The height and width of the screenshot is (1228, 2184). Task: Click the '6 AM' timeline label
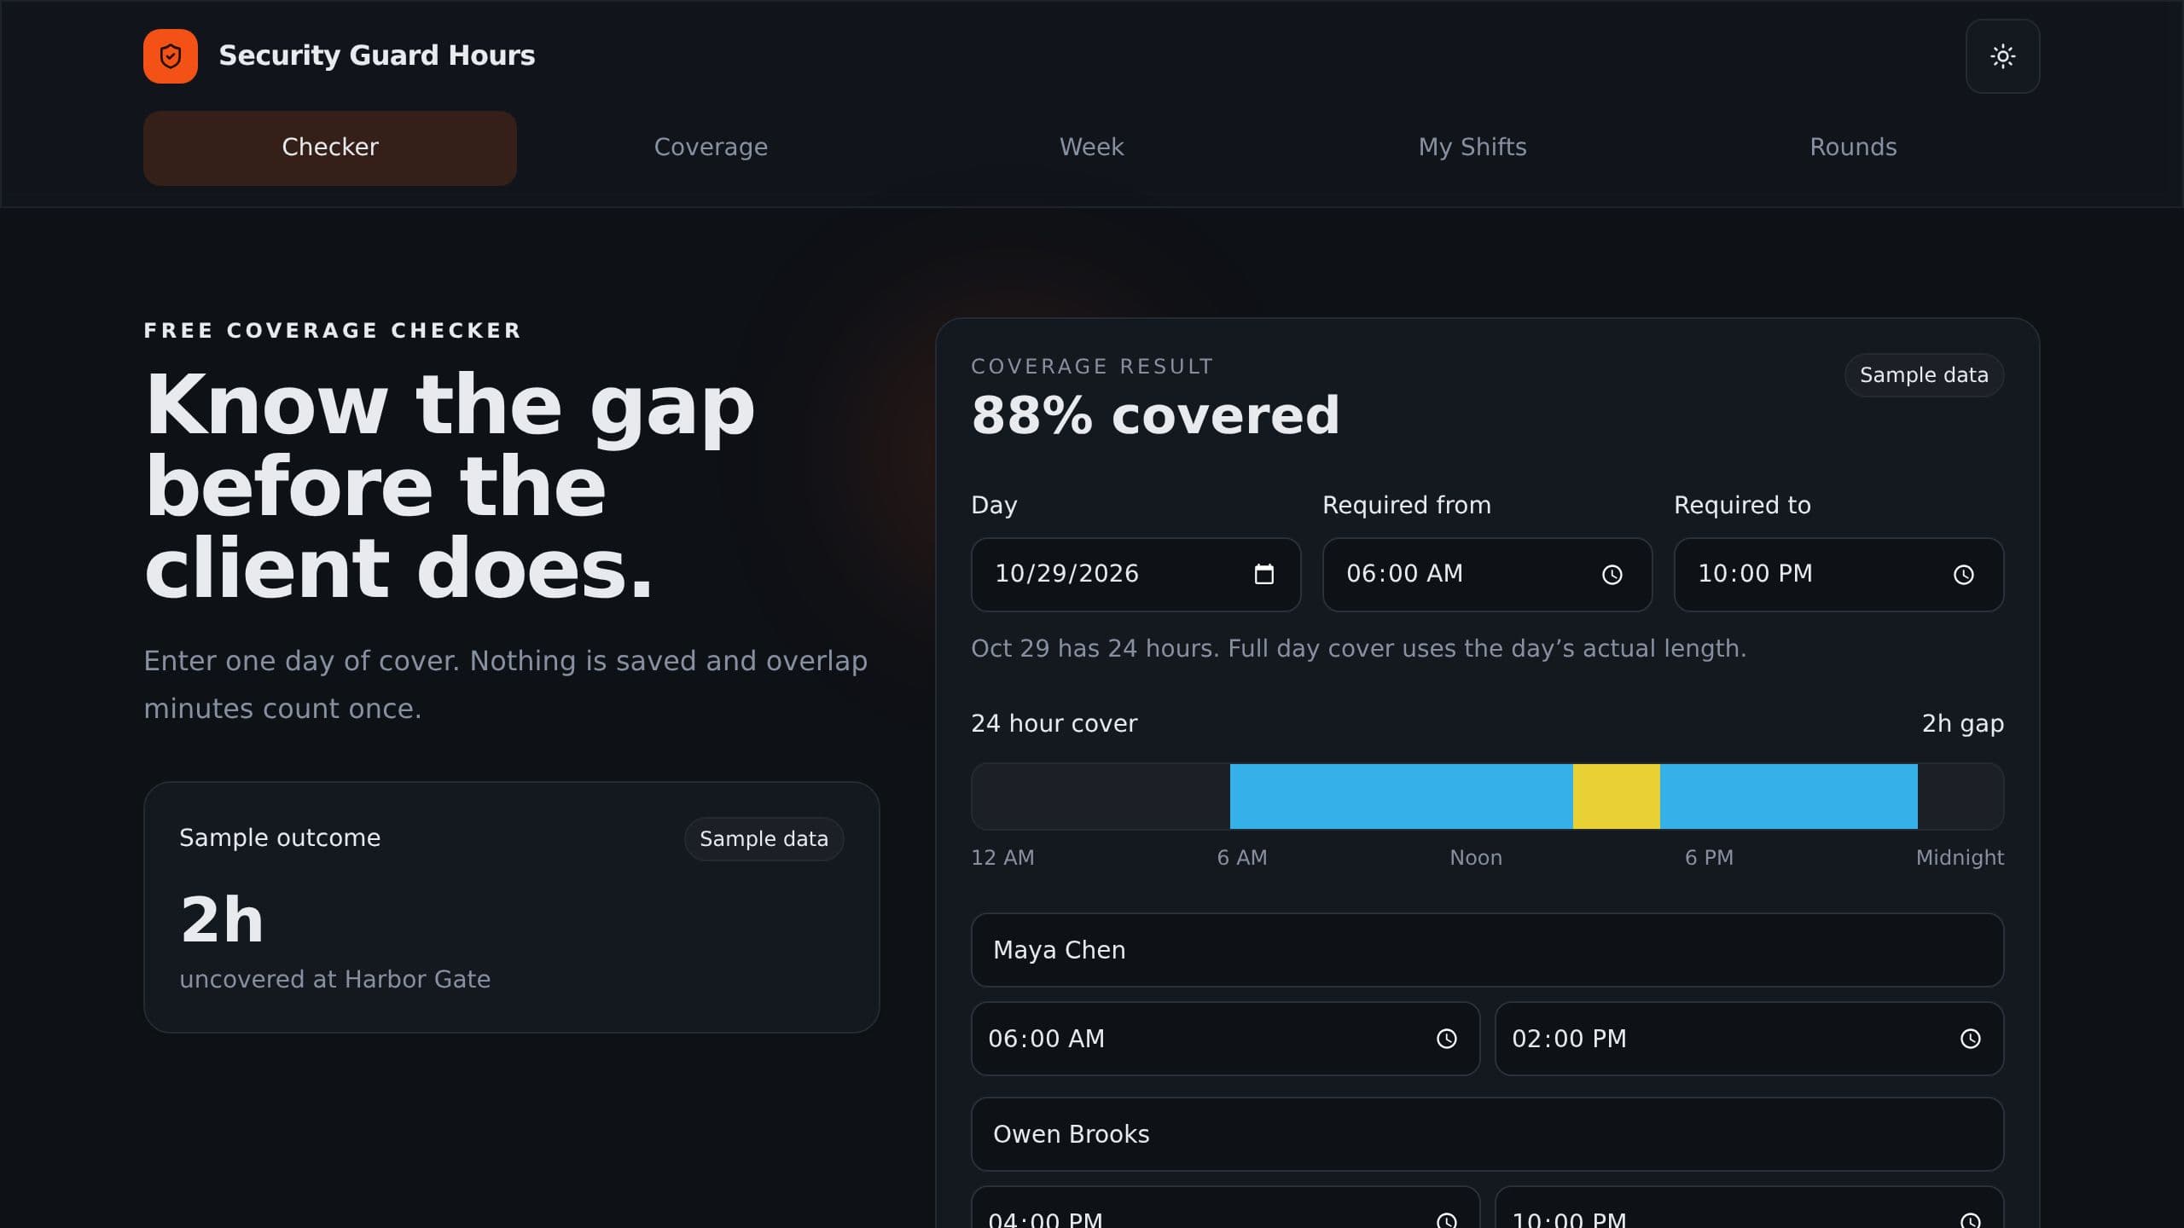click(x=1242, y=858)
